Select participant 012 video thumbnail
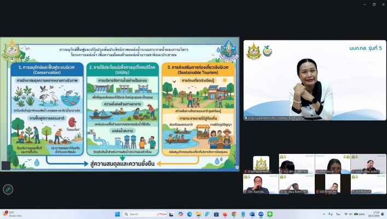The width and height of the screenshot is (387, 219). point(296,164)
